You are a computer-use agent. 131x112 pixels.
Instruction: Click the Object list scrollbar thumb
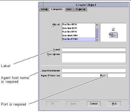[97, 33]
